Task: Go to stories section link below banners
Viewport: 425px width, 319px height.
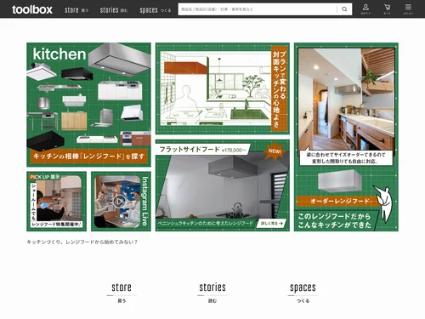Action: (x=212, y=293)
